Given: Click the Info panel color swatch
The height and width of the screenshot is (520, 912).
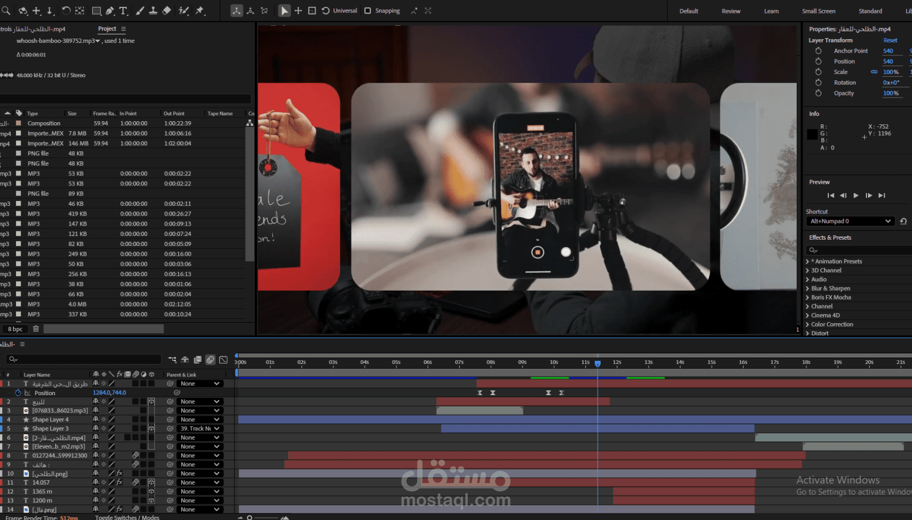Looking at the screenshot, I should point(812,134).
